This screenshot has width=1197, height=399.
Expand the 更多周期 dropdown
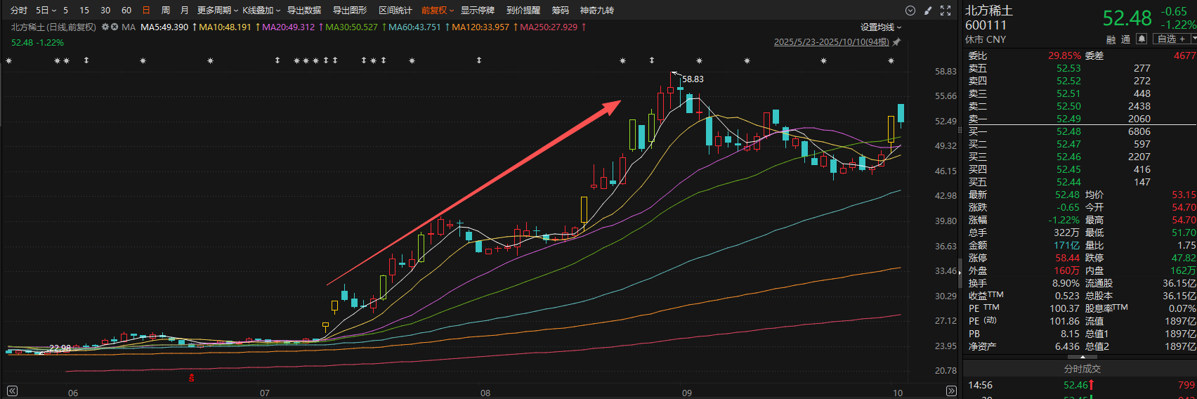click(x=217, y=11)
